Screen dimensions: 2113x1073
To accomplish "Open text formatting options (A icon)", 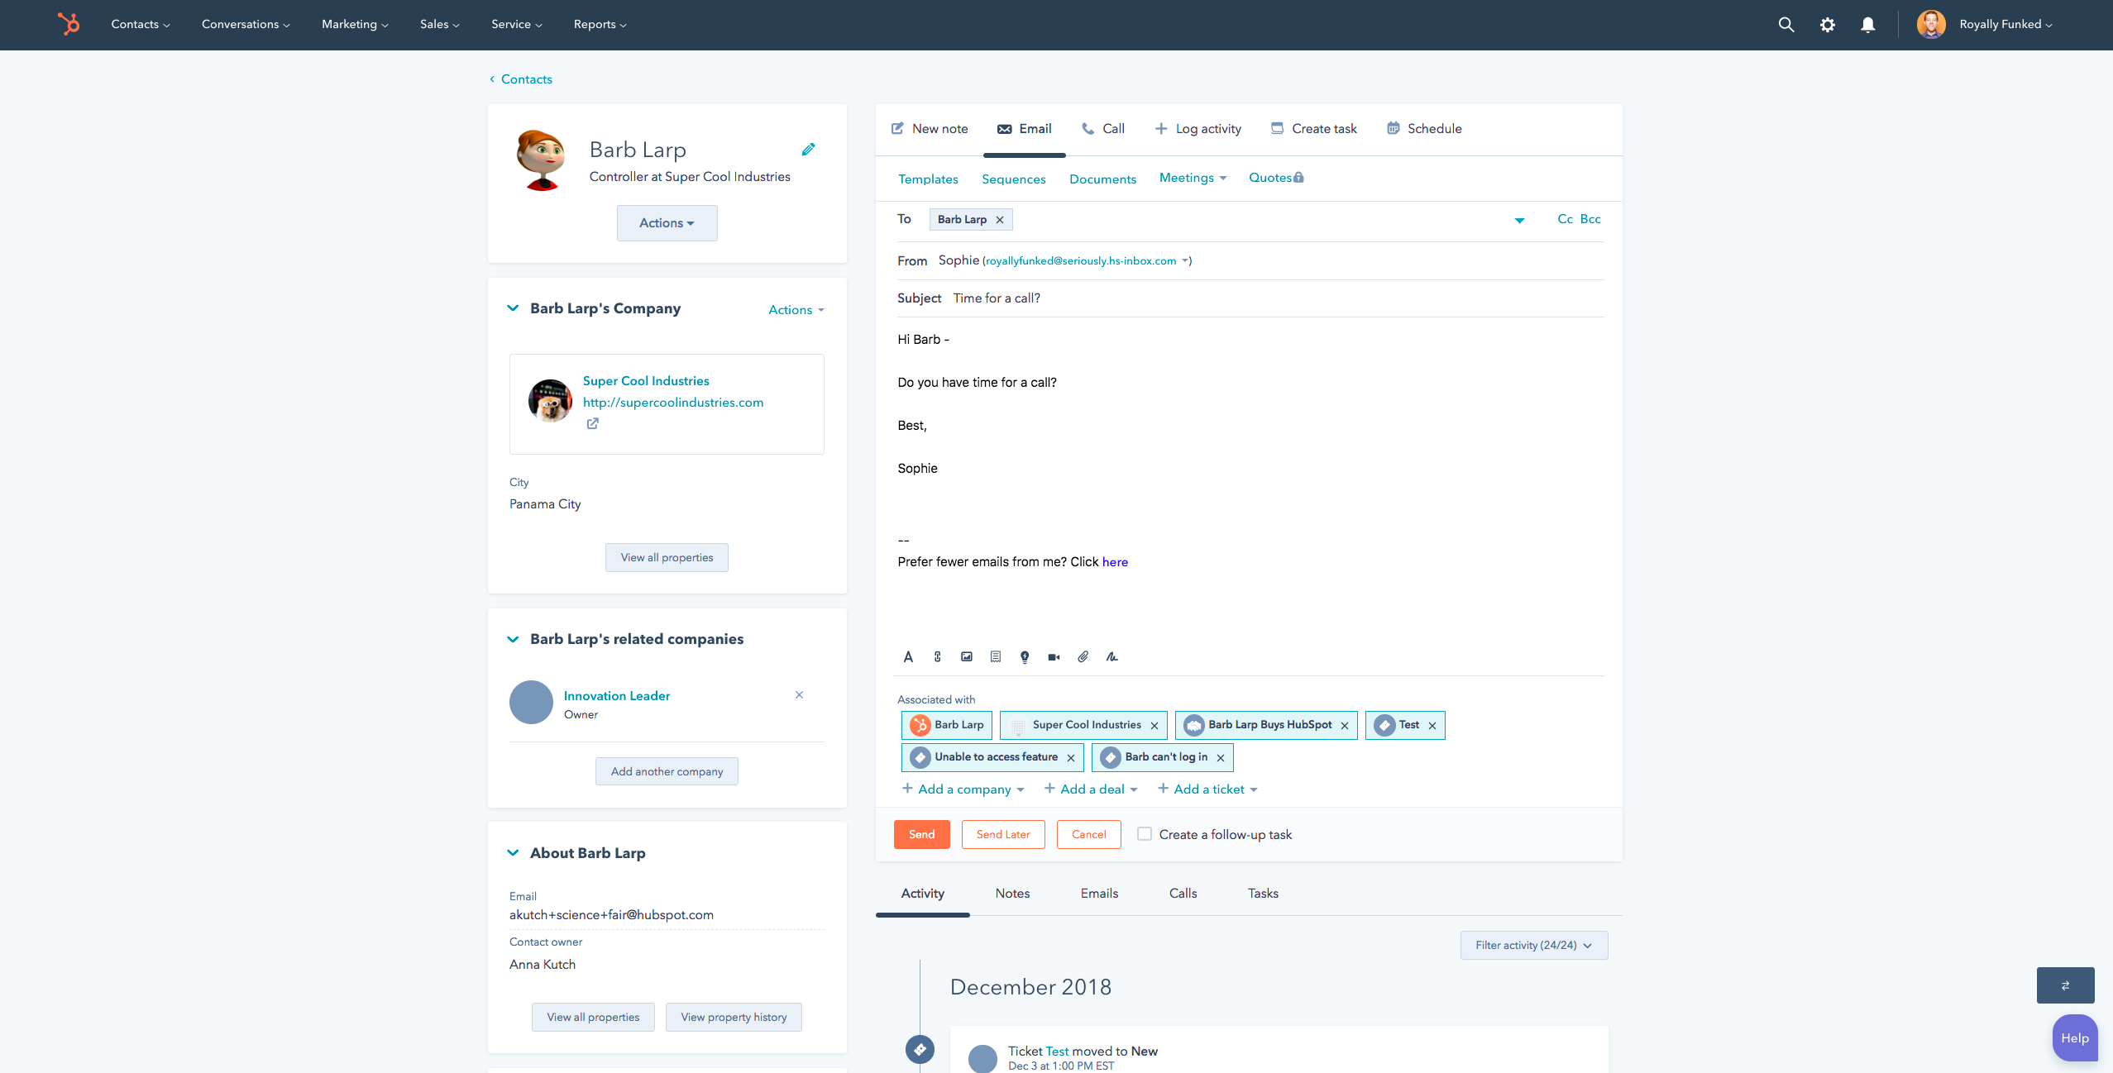I will click(908, 657).
